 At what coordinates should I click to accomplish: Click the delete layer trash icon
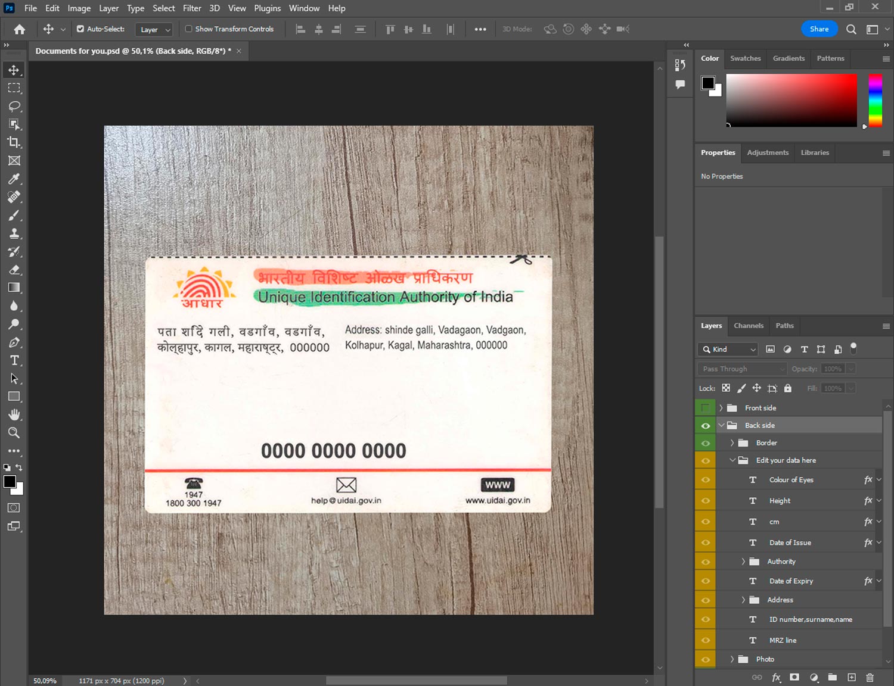pyautogui.click(x=870, y=677)
